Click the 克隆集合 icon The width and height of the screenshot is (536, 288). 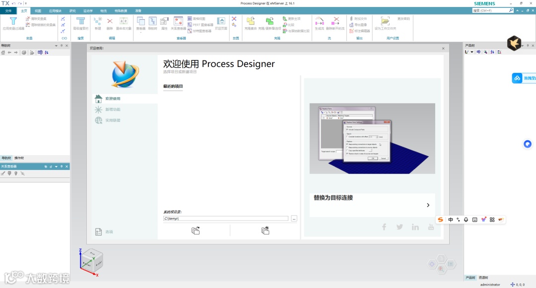(x=251, y=21)
